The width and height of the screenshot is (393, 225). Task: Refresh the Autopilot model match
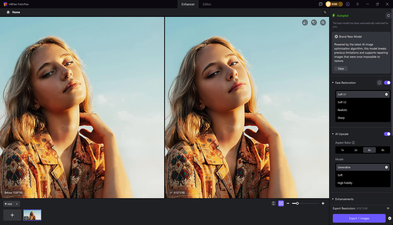pyautogui.click(x=388, y=16)
